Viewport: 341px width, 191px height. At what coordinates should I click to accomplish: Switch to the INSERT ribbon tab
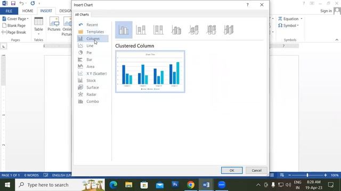(x=46, y=11)
